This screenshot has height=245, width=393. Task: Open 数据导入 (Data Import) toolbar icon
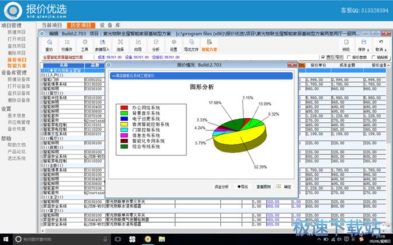(102, 45)
